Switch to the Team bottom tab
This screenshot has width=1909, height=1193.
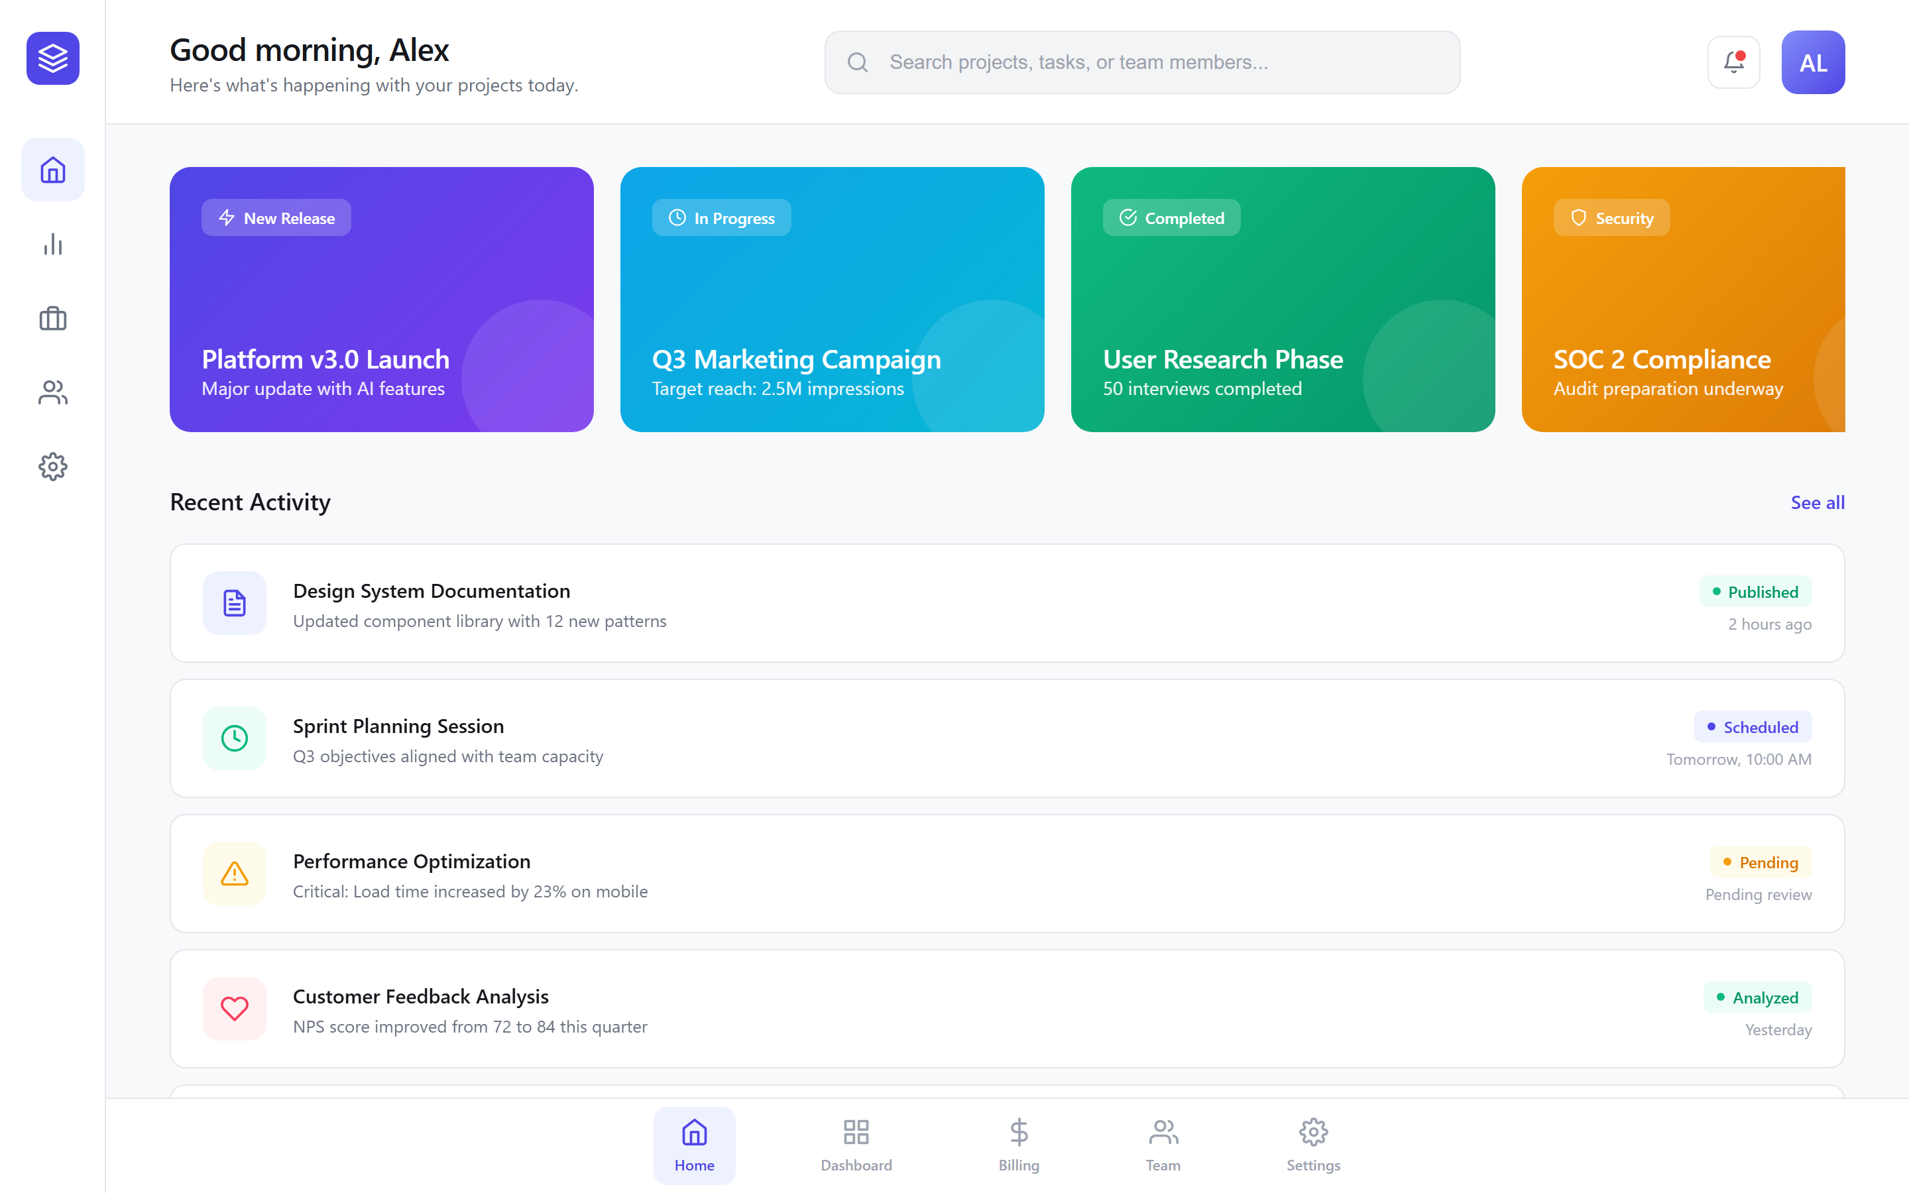pyautogui.click(x=1163, y=1145)
